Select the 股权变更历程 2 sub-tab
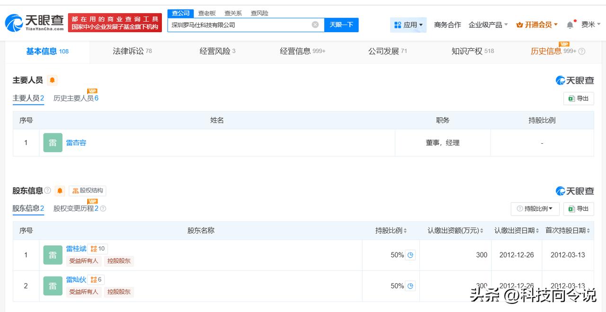The image size is (606, 312). pyautogui.click(x=76, y=208)
